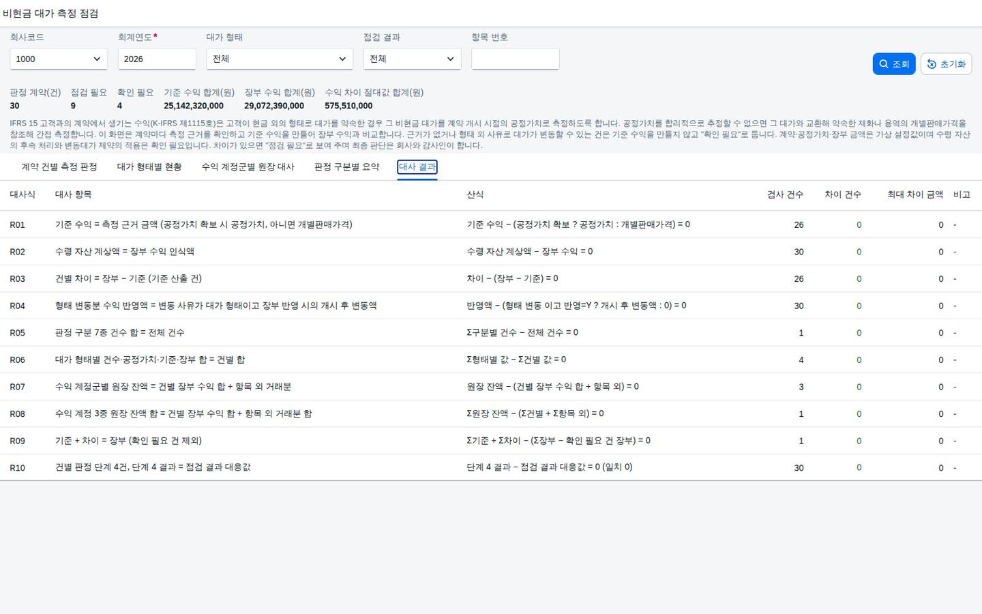Select row R01 in the 대사 table
Image resolution: width=982 pixels, height=614 pixels.
coord(491,224)
